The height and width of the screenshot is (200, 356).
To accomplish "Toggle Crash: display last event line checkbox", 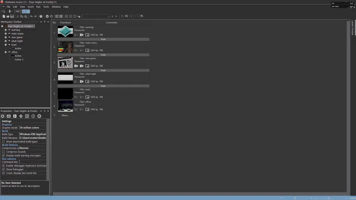I will pos(4,173).
